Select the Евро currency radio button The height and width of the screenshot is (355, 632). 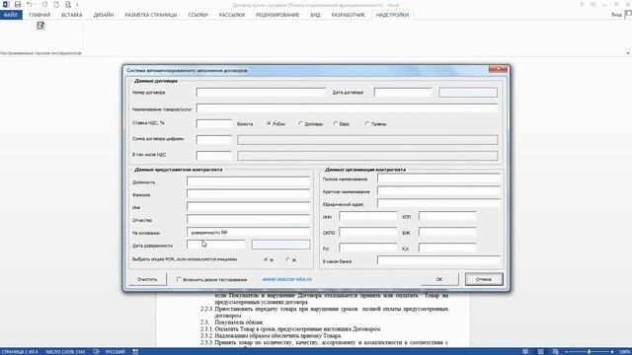tap(336, 124)
